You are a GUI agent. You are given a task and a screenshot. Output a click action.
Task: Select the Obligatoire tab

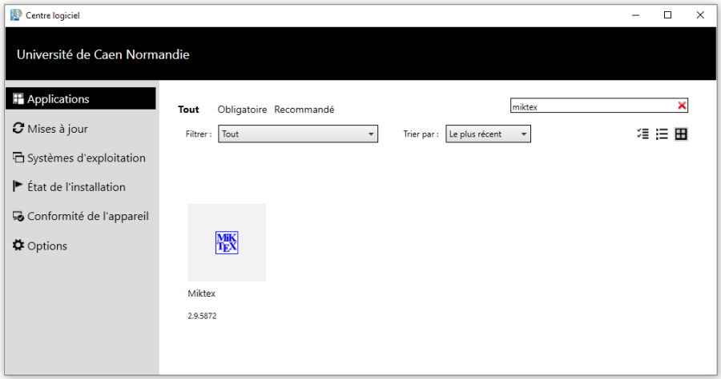click(242, 110)
